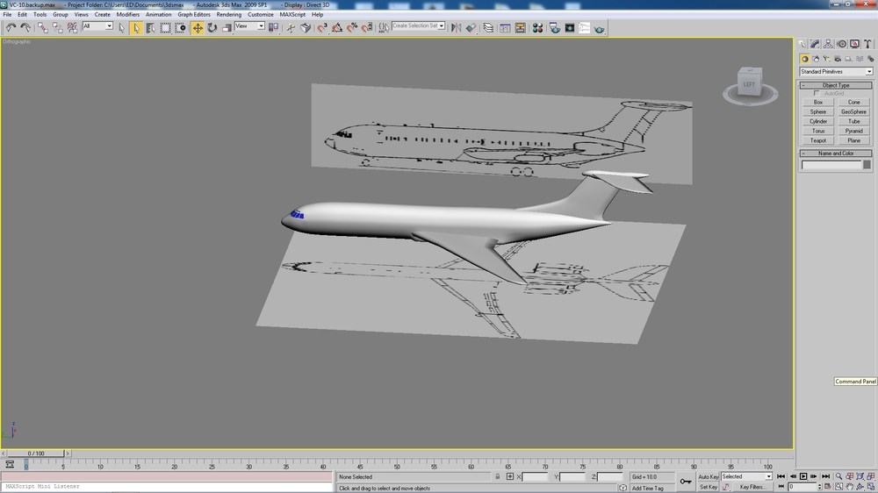
Task: Click the ViewCube LEFT face
Action: [749, 84]
